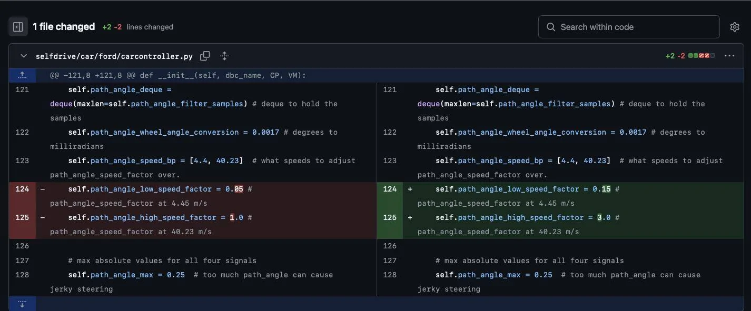
Task: Select added line number 125 on right
Action: point(390,217)
